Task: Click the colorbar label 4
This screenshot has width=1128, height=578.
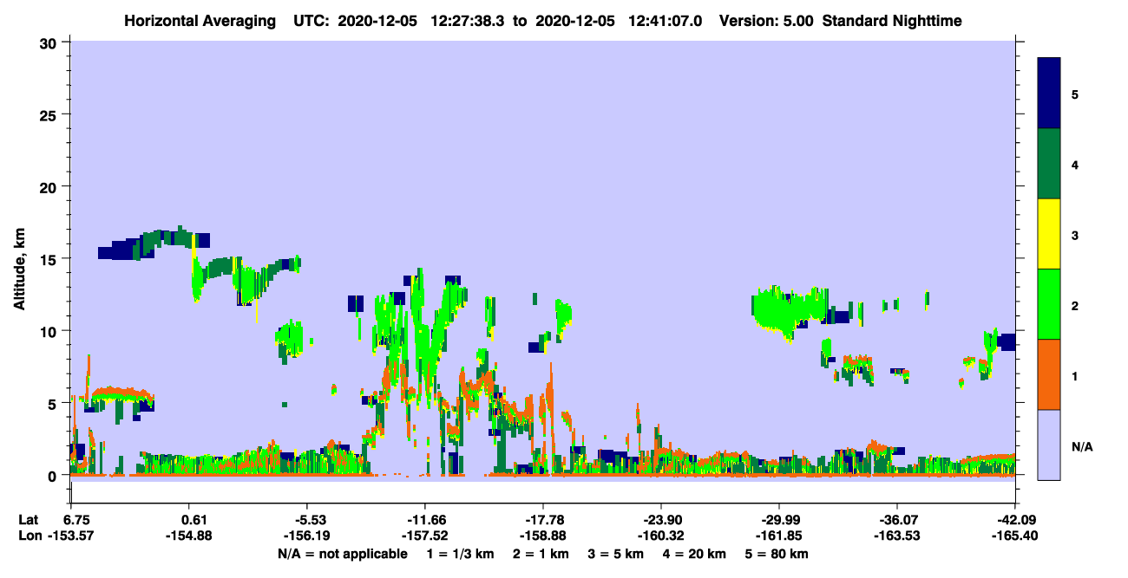Action: (x=1075, y=164)
